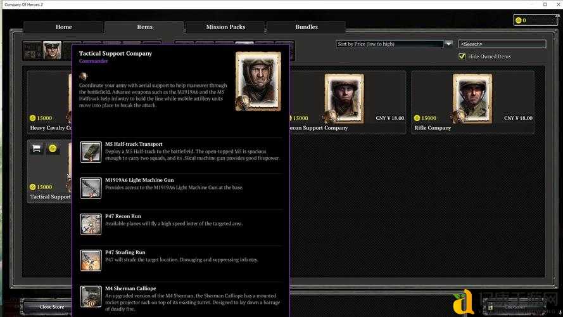
Task: Click the Close Store button
Action: (x=51, y=307)
